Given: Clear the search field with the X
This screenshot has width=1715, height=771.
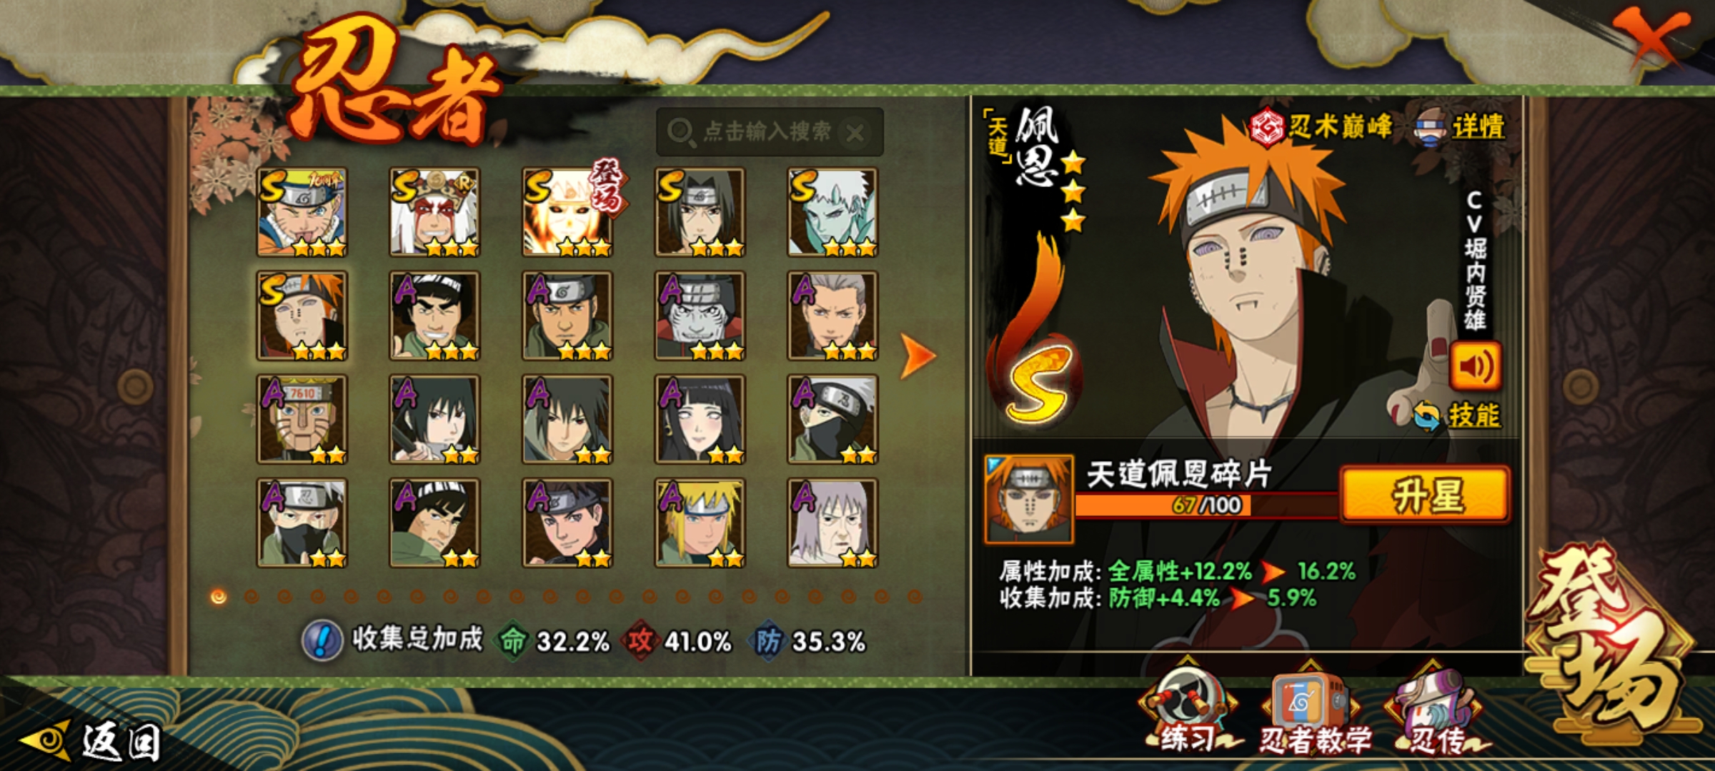Looking at the screenshot, I should 855,133.
